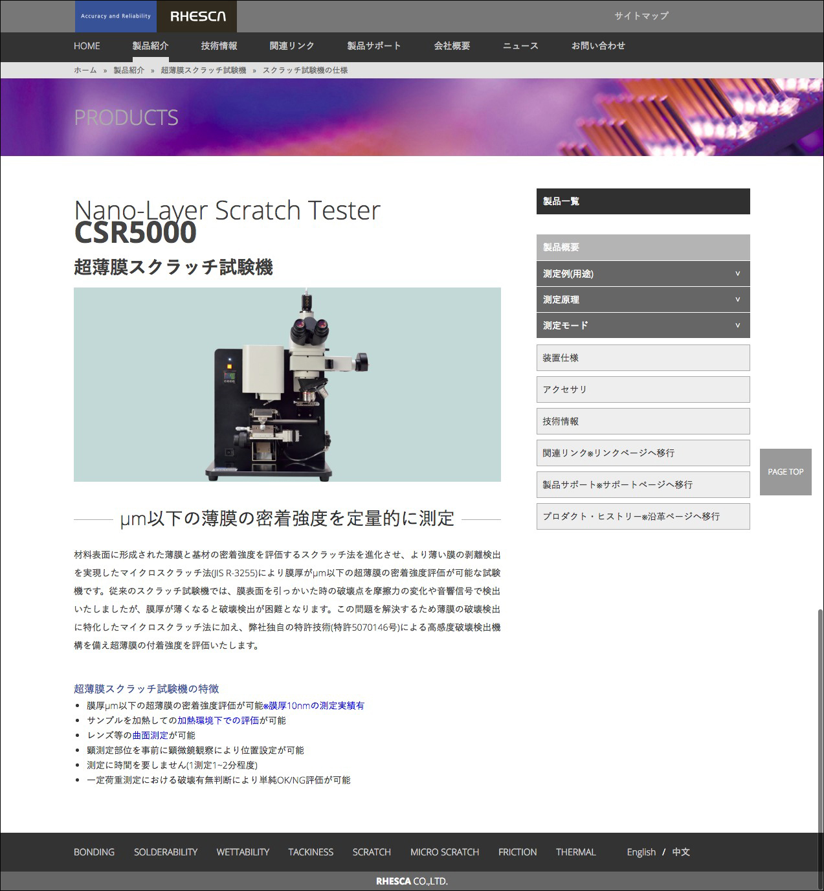Click the Accuracy and Reliability badge
This screenshot has height=891, width=824.
click(116, 16)
